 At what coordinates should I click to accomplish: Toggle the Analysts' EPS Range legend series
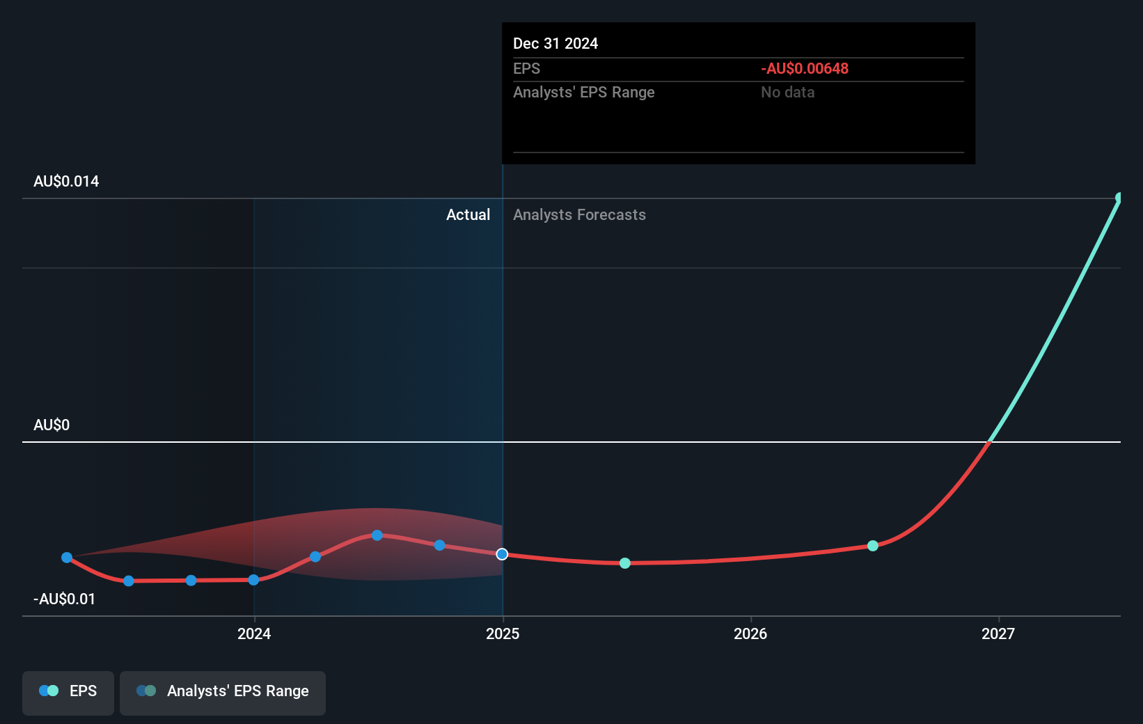click(x=223, y=693)
